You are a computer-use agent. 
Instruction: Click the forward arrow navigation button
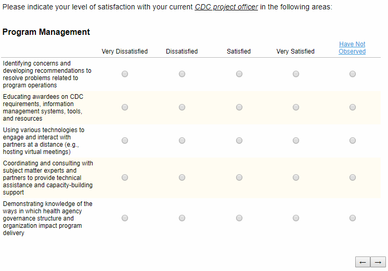pos(378,262)
